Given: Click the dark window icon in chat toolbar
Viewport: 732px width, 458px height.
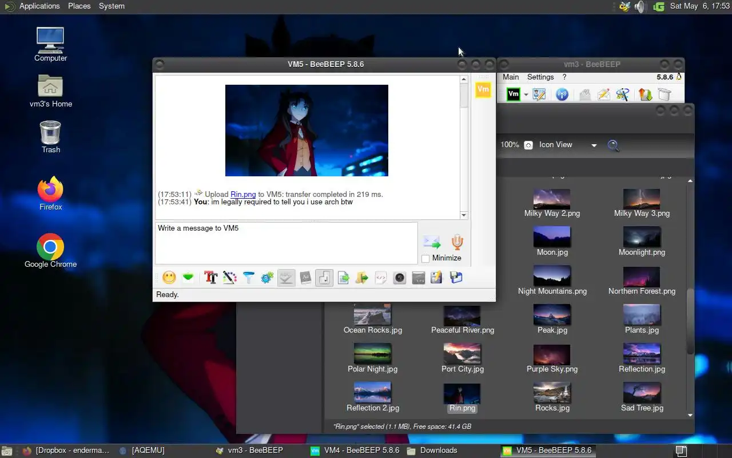Looking at the screenshot, I should tap(418, 278).
